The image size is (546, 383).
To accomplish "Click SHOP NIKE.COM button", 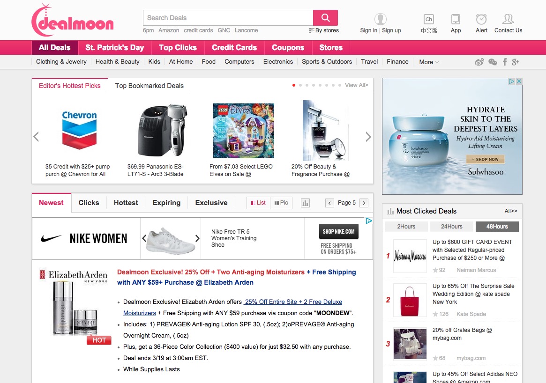I will (x=338, y=231).
